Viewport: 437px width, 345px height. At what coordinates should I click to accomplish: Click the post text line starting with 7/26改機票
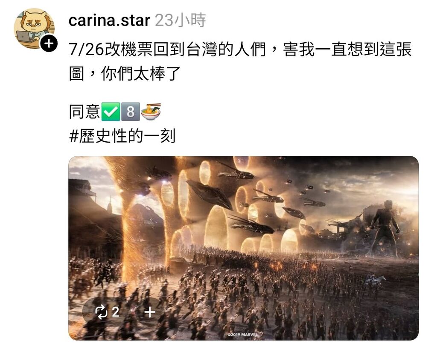(x=240, y=50)
